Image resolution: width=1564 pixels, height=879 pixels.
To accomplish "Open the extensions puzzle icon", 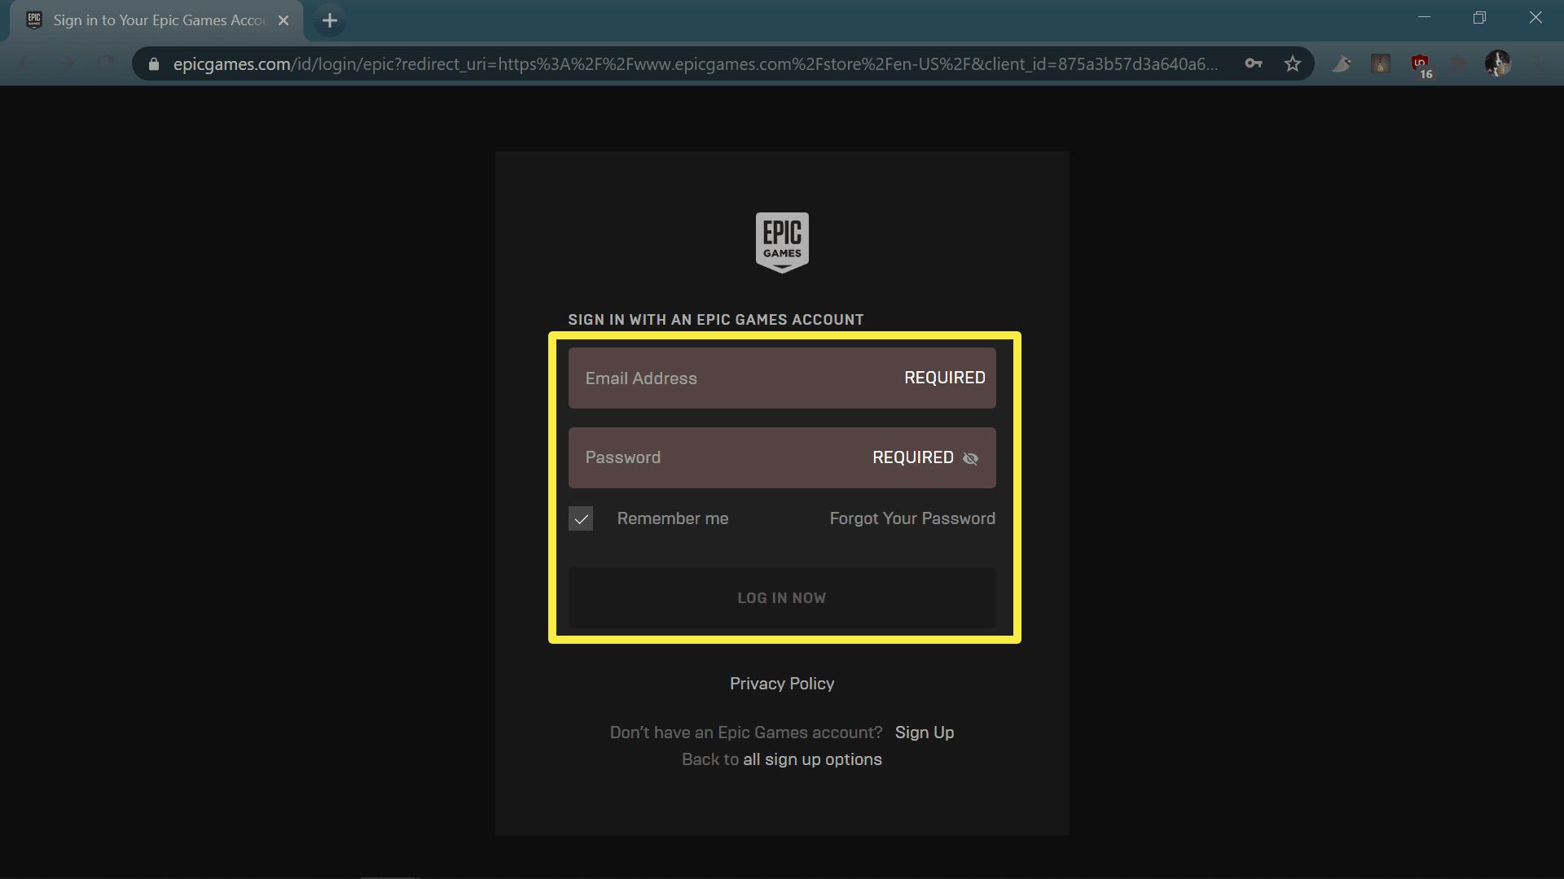I will pos(1459,63).
